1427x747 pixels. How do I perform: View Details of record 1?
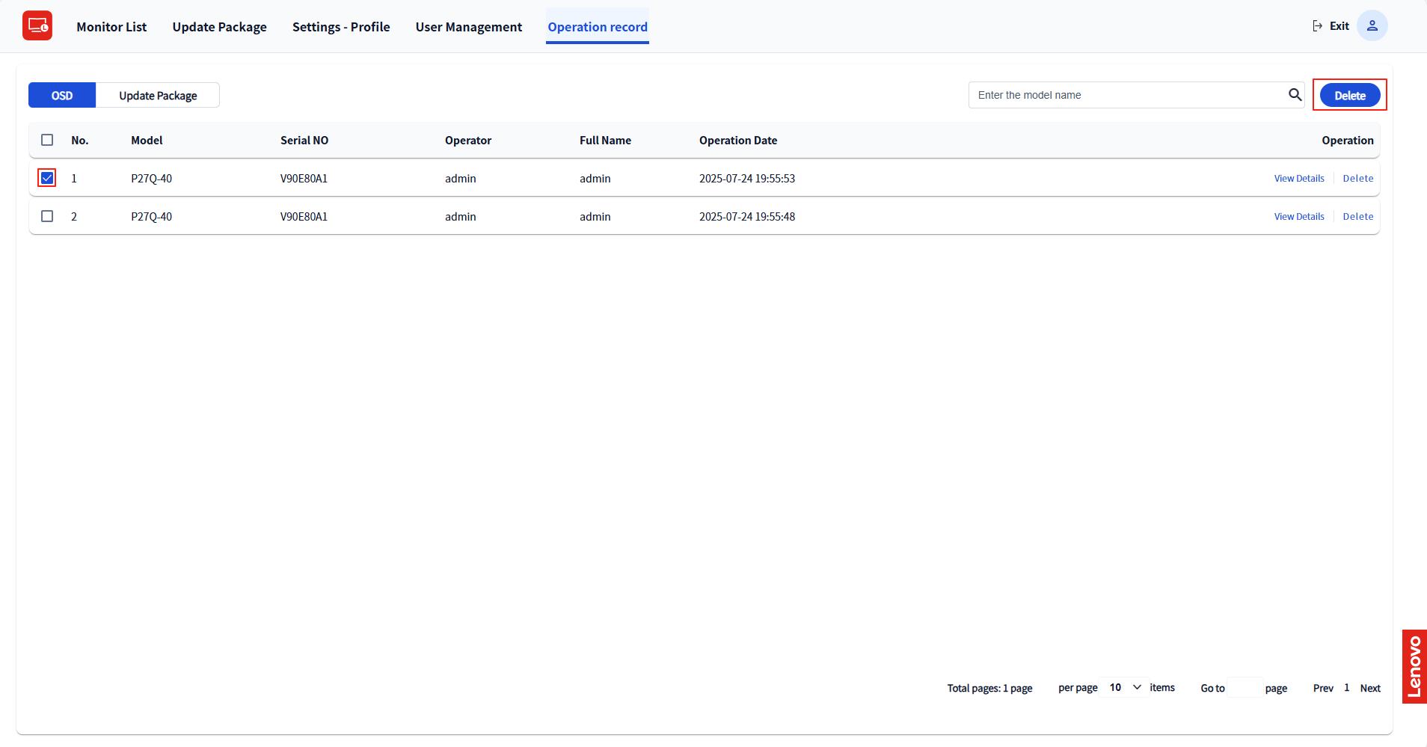[1298, 179]
